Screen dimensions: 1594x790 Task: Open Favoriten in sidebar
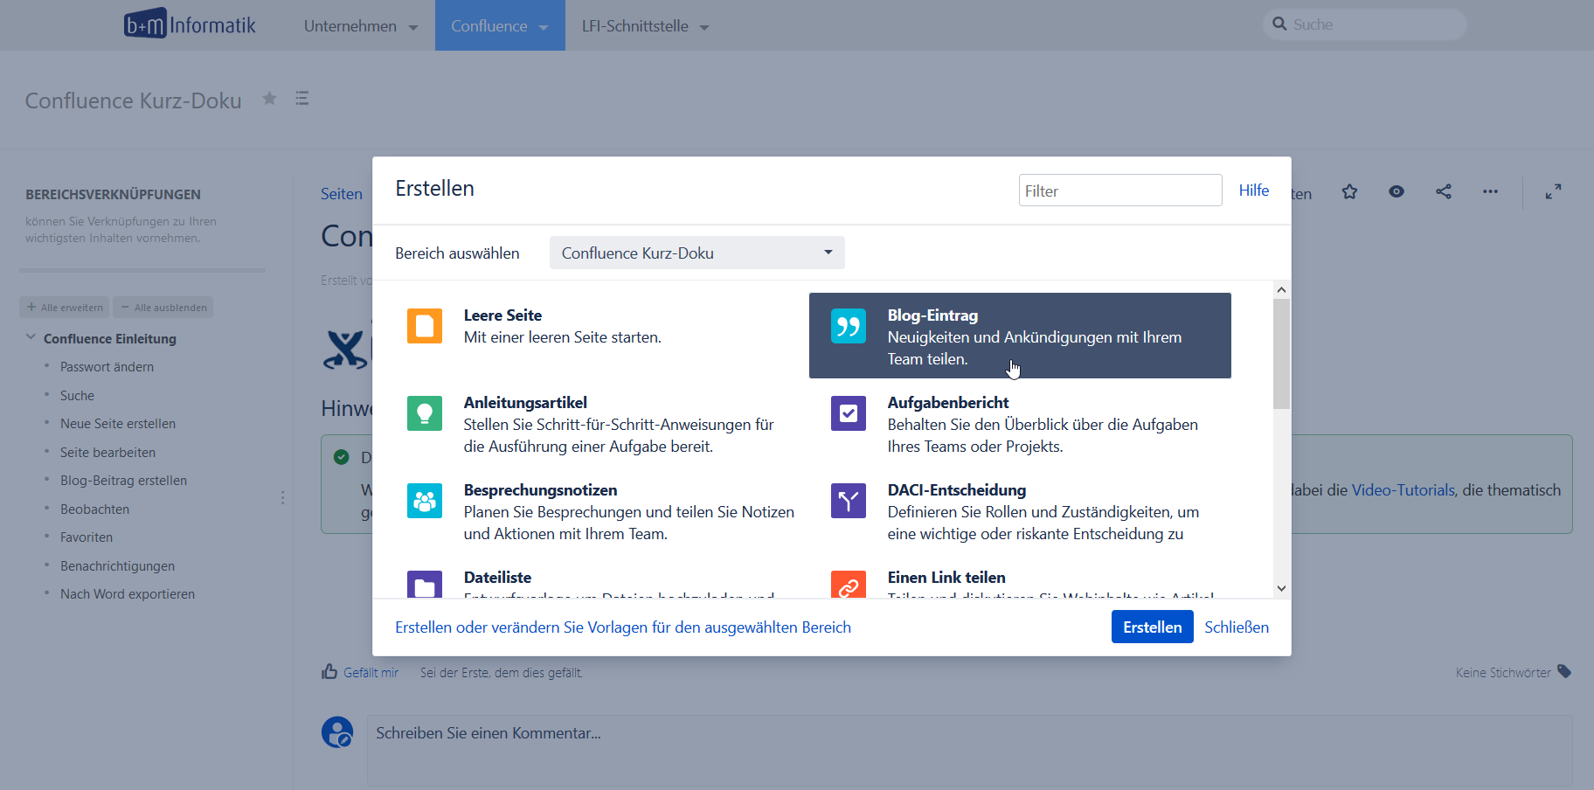87,537
